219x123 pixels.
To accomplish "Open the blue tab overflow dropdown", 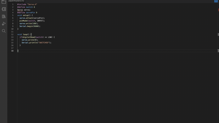I will pos(216,1).
